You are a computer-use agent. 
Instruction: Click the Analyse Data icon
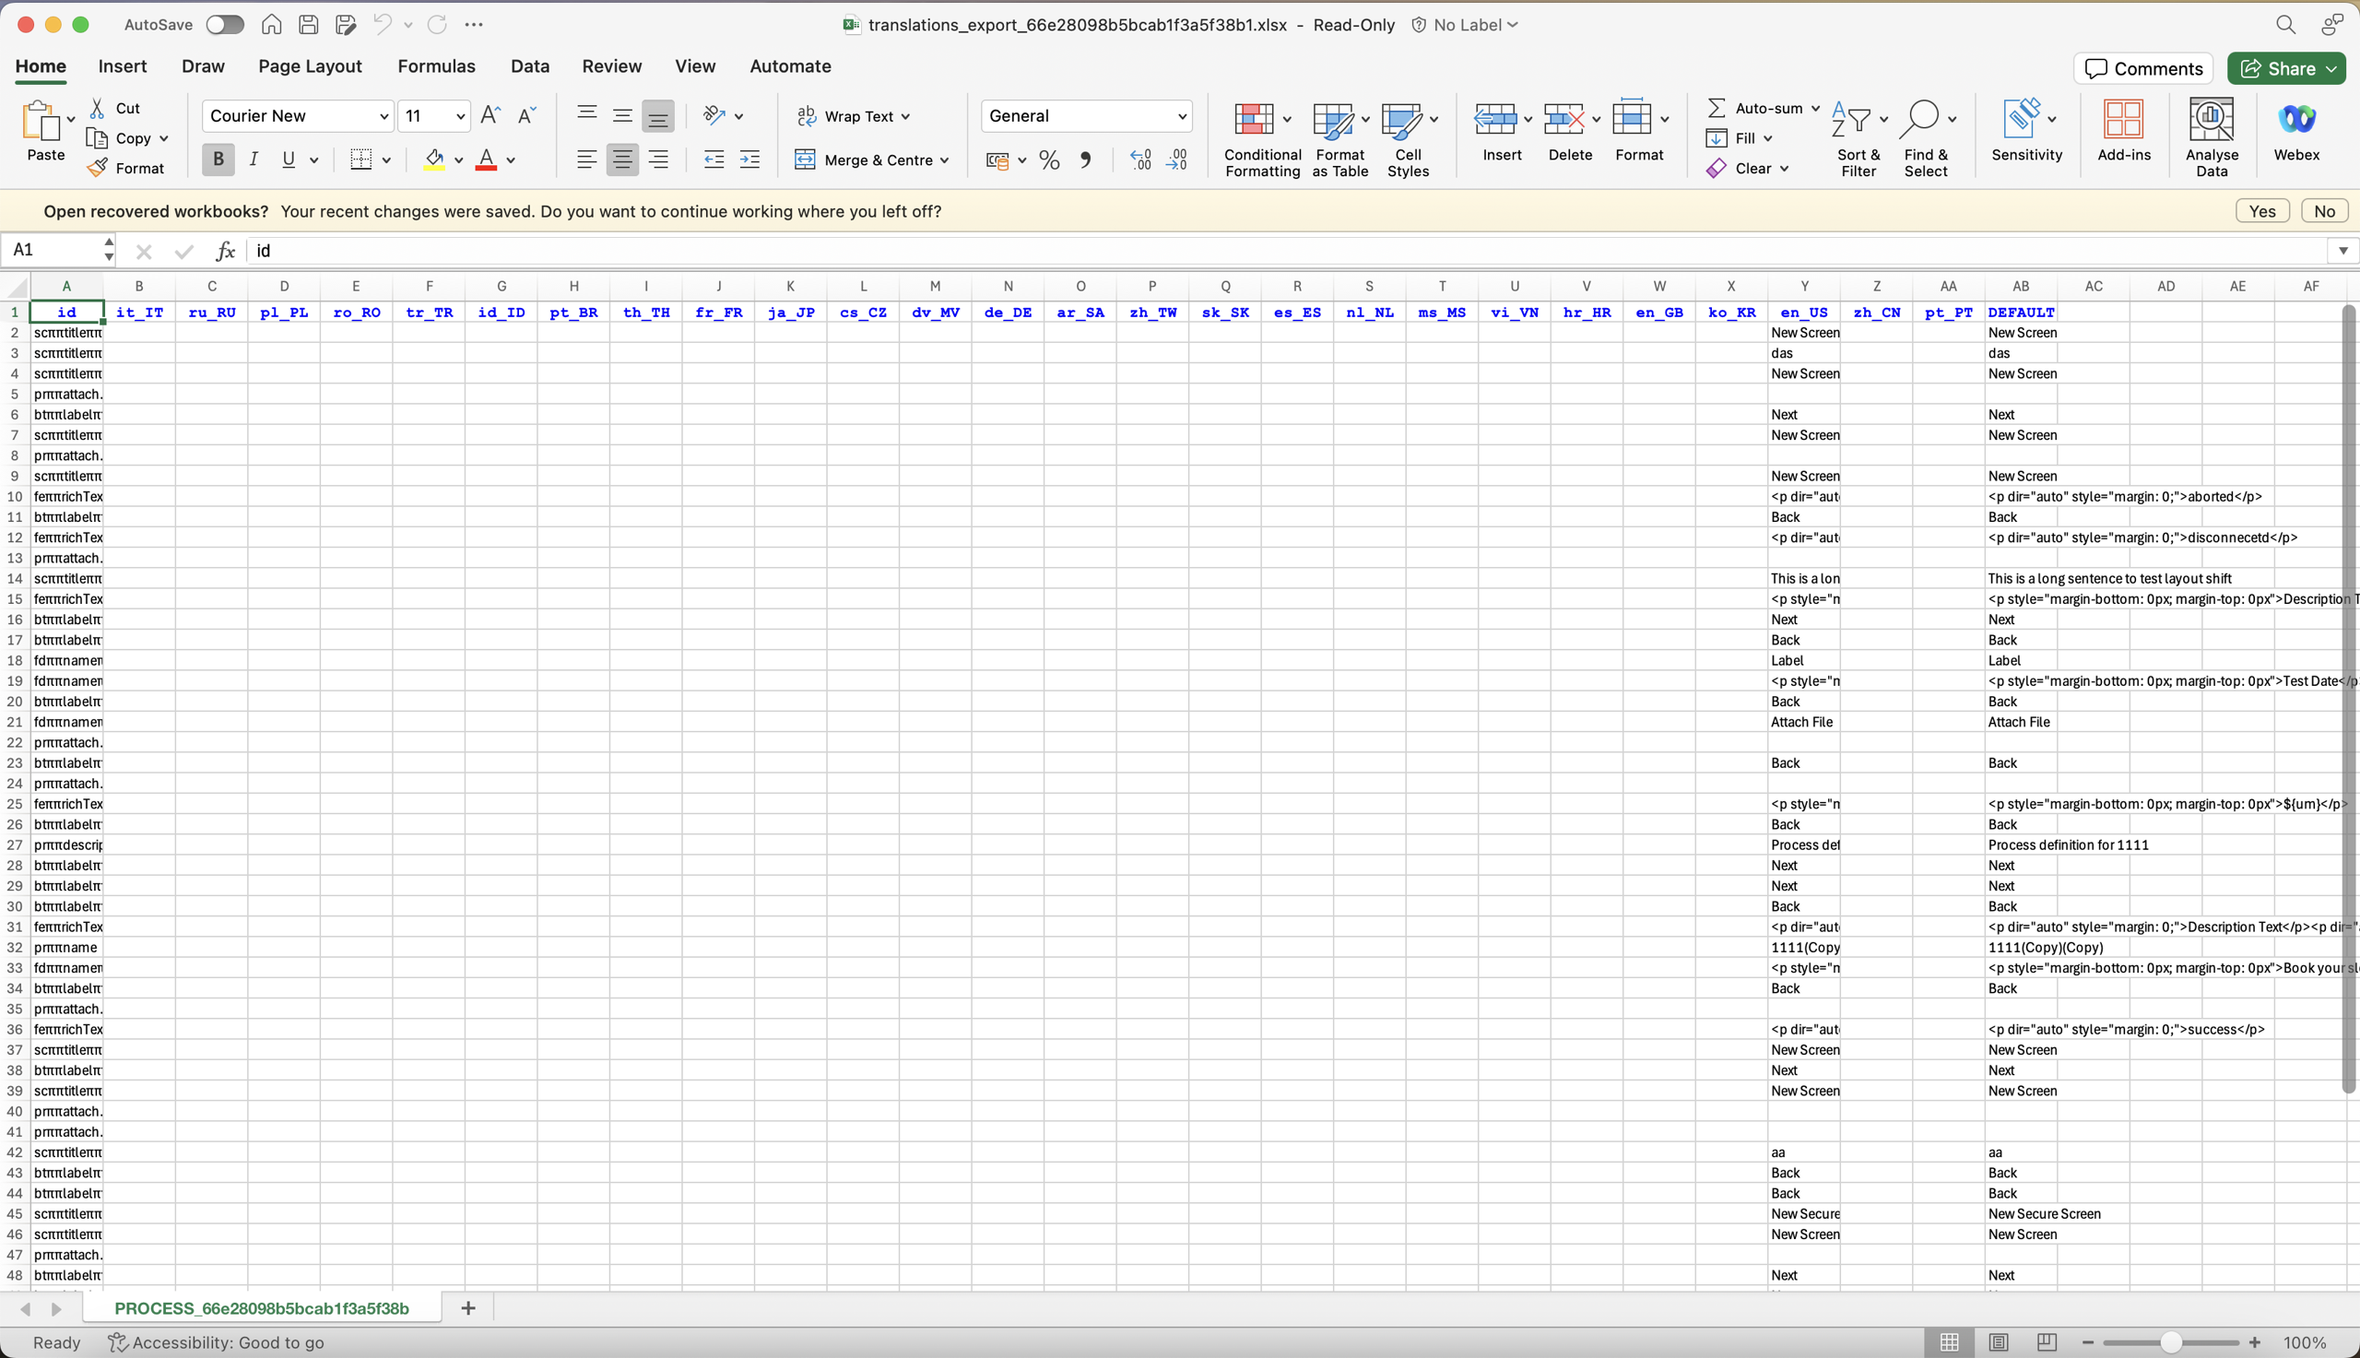2211,119
